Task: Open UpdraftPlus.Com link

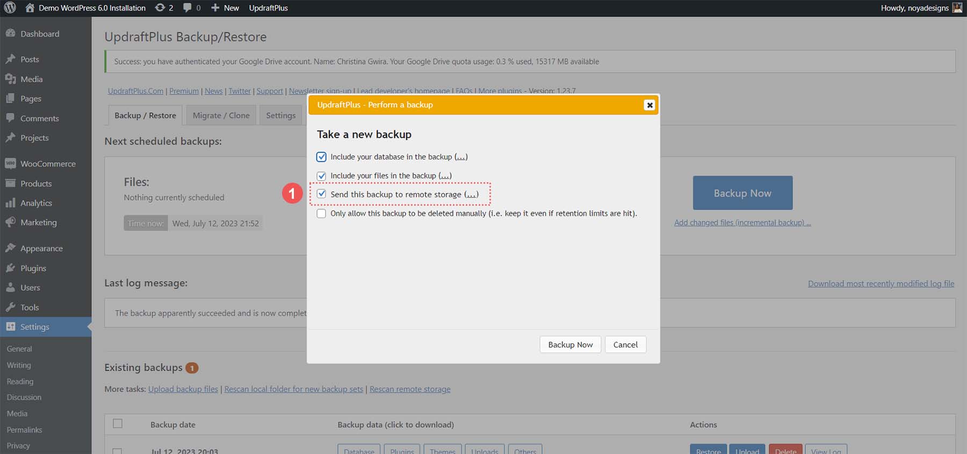Action: [x=135, y=91]
